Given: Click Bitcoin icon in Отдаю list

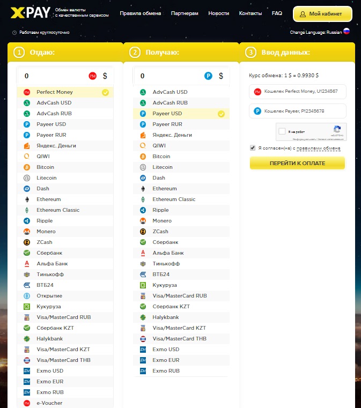Looking at the screenshot, I should pos(27,167).
